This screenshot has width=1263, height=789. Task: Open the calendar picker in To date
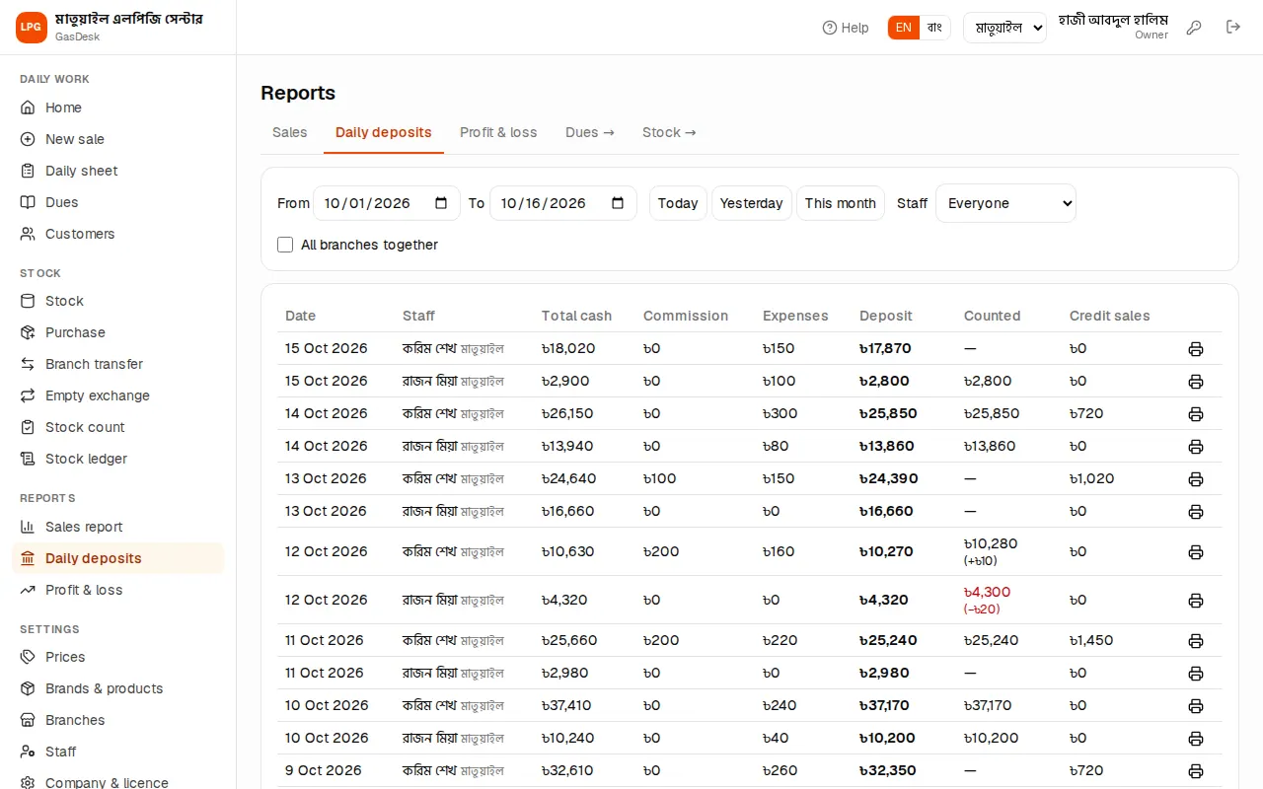coord(618,203)
